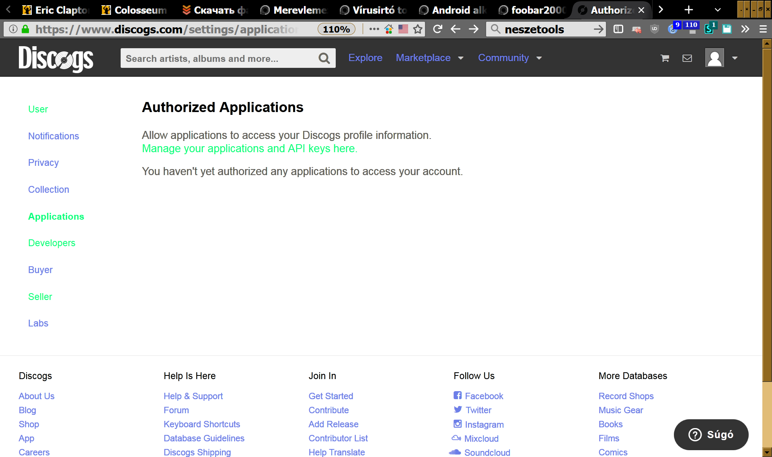
Task: Expand the Community dropdown arrow
Action: (x=539, y=58)
